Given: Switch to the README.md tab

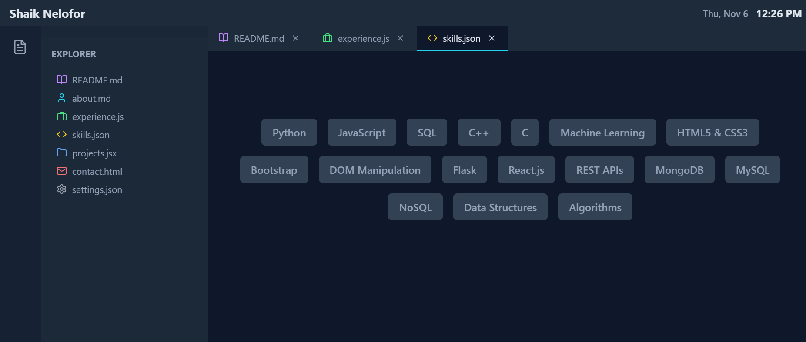Looking at the screenshot, I should click(x=260, y=38).
